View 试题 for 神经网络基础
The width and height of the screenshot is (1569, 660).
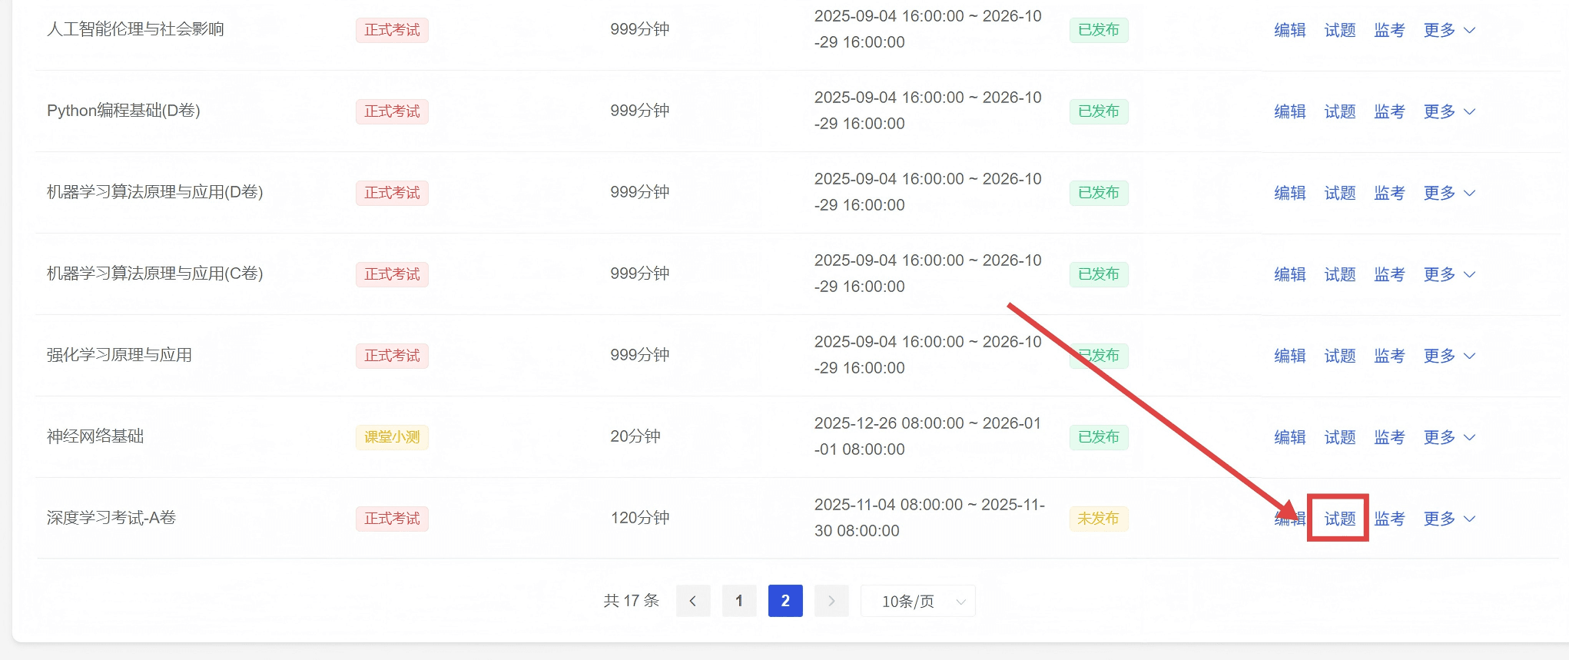1339,437
